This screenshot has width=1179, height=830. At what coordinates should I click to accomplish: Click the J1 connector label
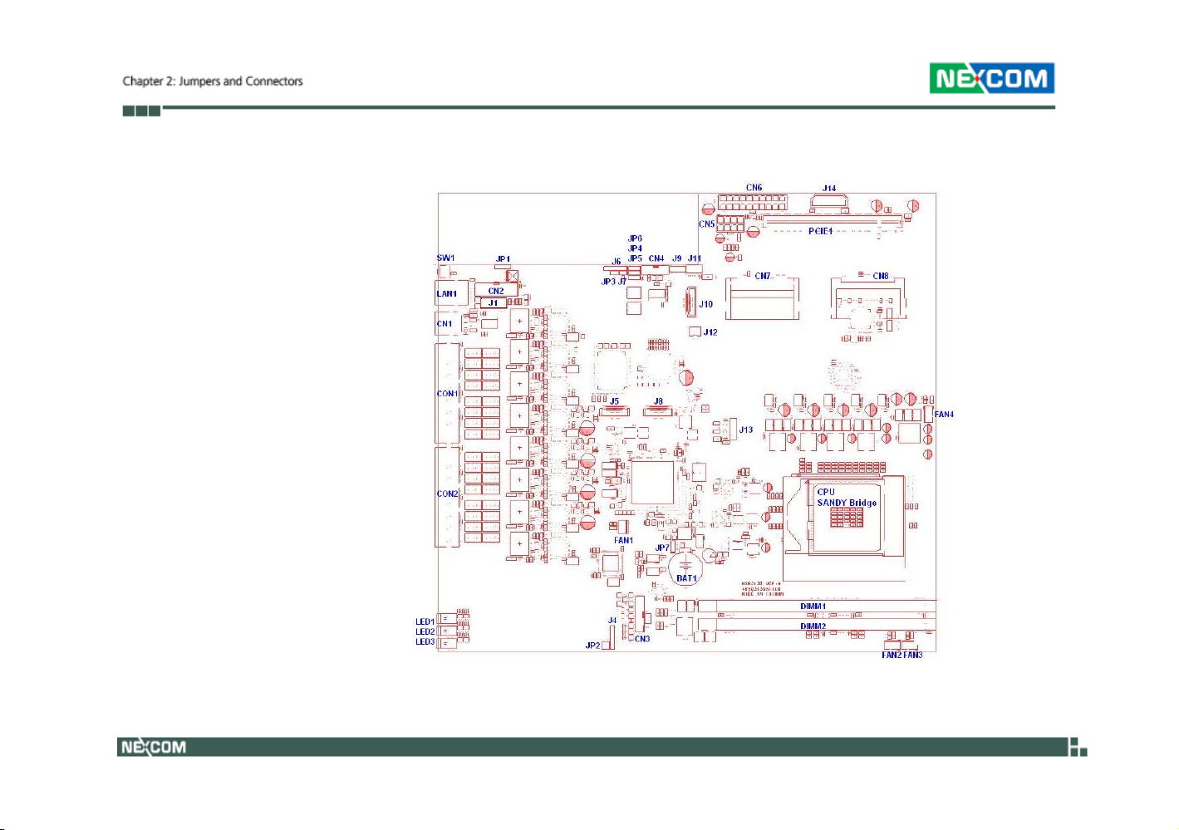(x=493, y=302)
